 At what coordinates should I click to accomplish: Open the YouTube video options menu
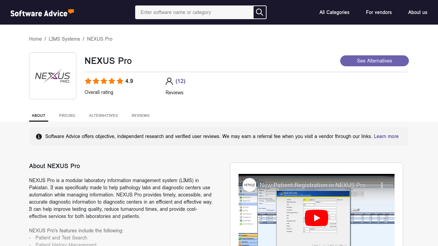point(382,185)
